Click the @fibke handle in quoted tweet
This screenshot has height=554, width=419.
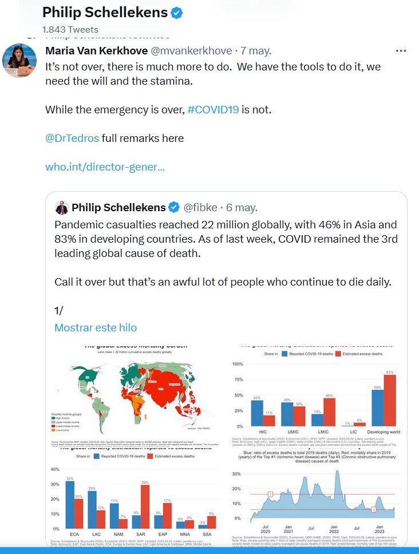pyautogui.click(x=201, y=207)
